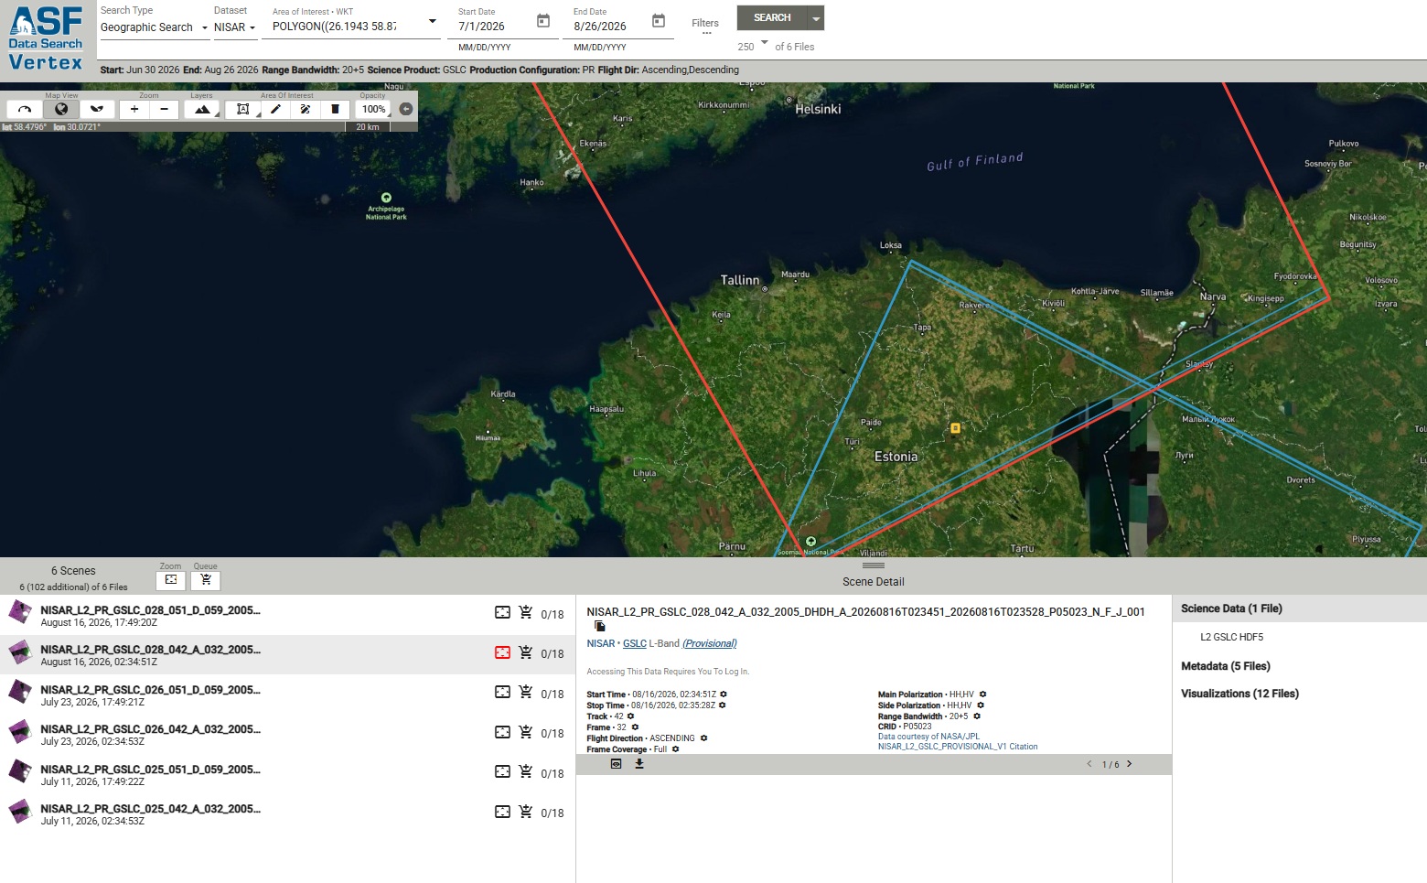The image size is (1427, 883).
Task: Switch map to Arctic projection view
Action: 25,109
